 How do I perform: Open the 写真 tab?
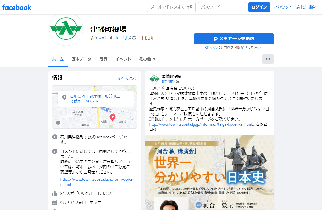pyautogui.click(x=103, y=59)
